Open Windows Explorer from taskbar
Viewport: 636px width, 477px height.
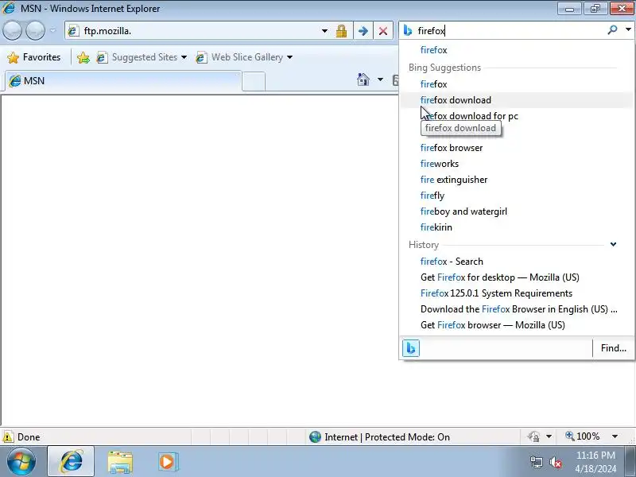click(120, 462)
